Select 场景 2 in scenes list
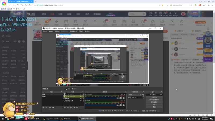215x121 pixels. 52,97
